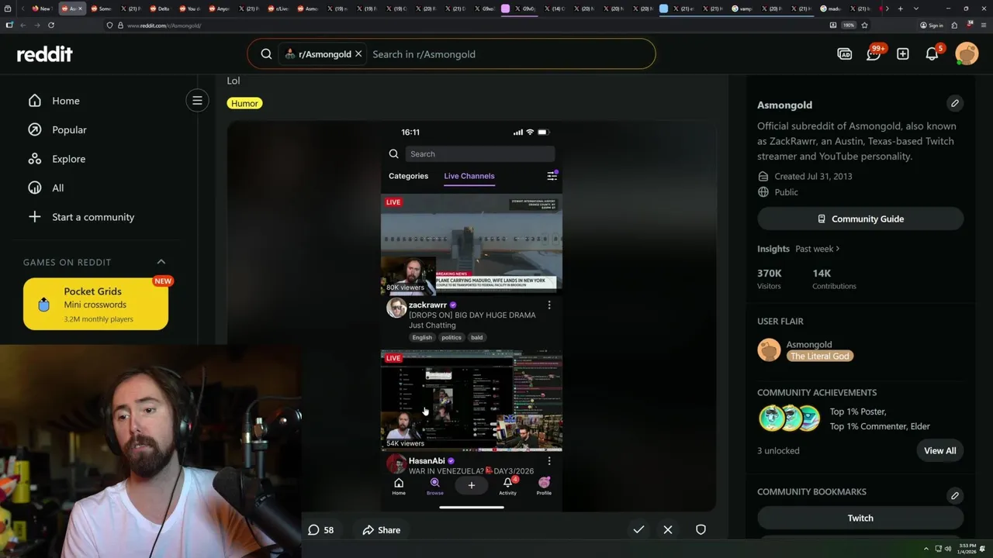Click the community achievement badges
Viewport: 993px width, 558px height.
[790, 418]
